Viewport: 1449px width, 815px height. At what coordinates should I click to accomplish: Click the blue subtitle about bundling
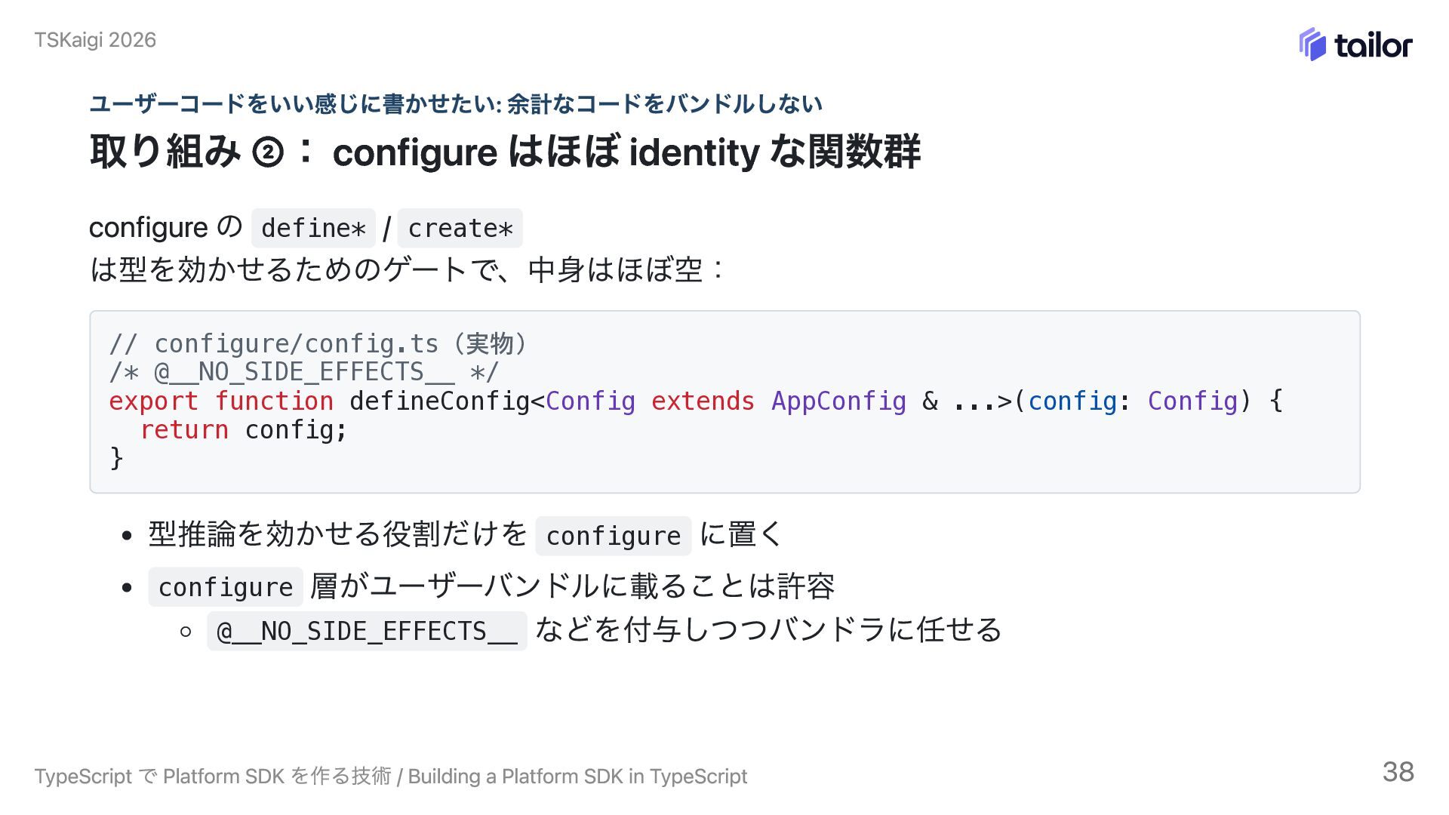(x=456, y=103)
